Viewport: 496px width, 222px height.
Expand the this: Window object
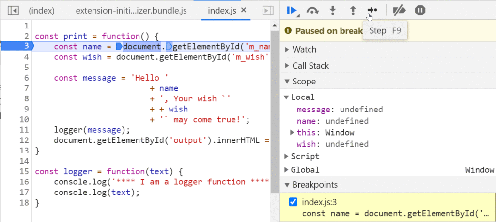pos(292,132)
